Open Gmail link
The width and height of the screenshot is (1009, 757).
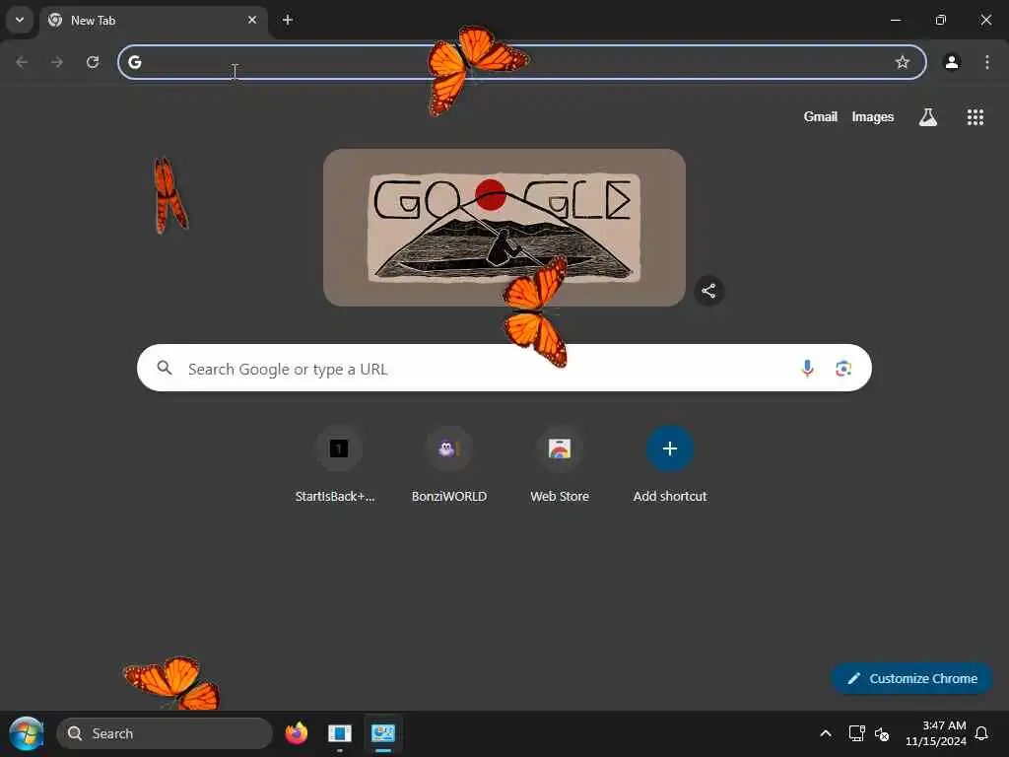click(820, 117)
